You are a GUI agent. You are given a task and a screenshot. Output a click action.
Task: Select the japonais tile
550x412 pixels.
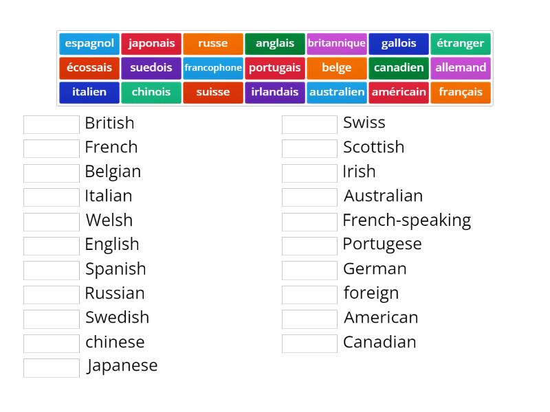point(151,43)
